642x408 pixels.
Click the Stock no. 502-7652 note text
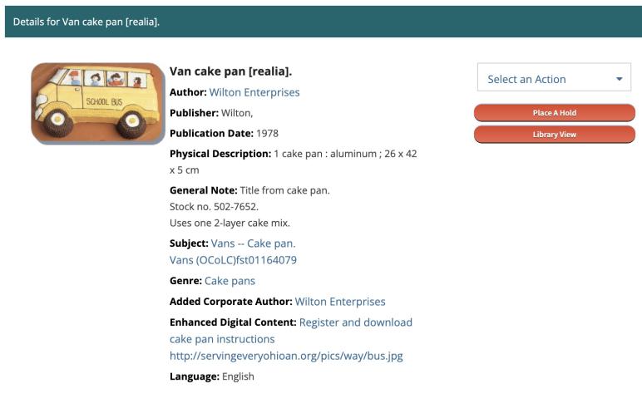coord(214,207)
